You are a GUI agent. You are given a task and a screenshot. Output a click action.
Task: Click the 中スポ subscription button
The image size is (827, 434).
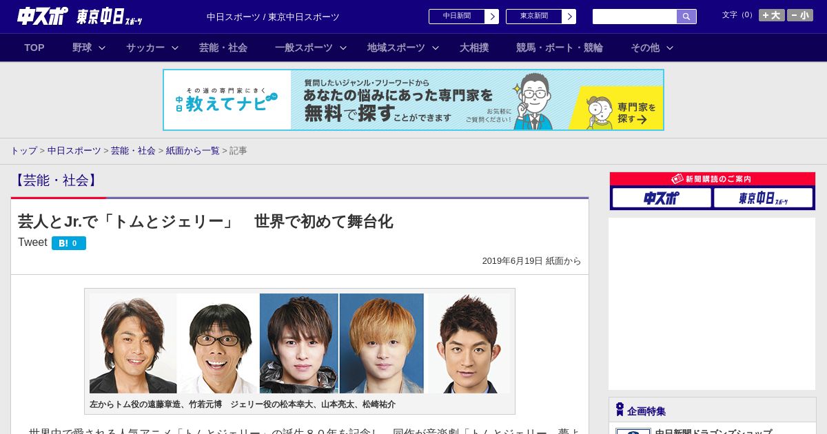(x=662, y=198)
